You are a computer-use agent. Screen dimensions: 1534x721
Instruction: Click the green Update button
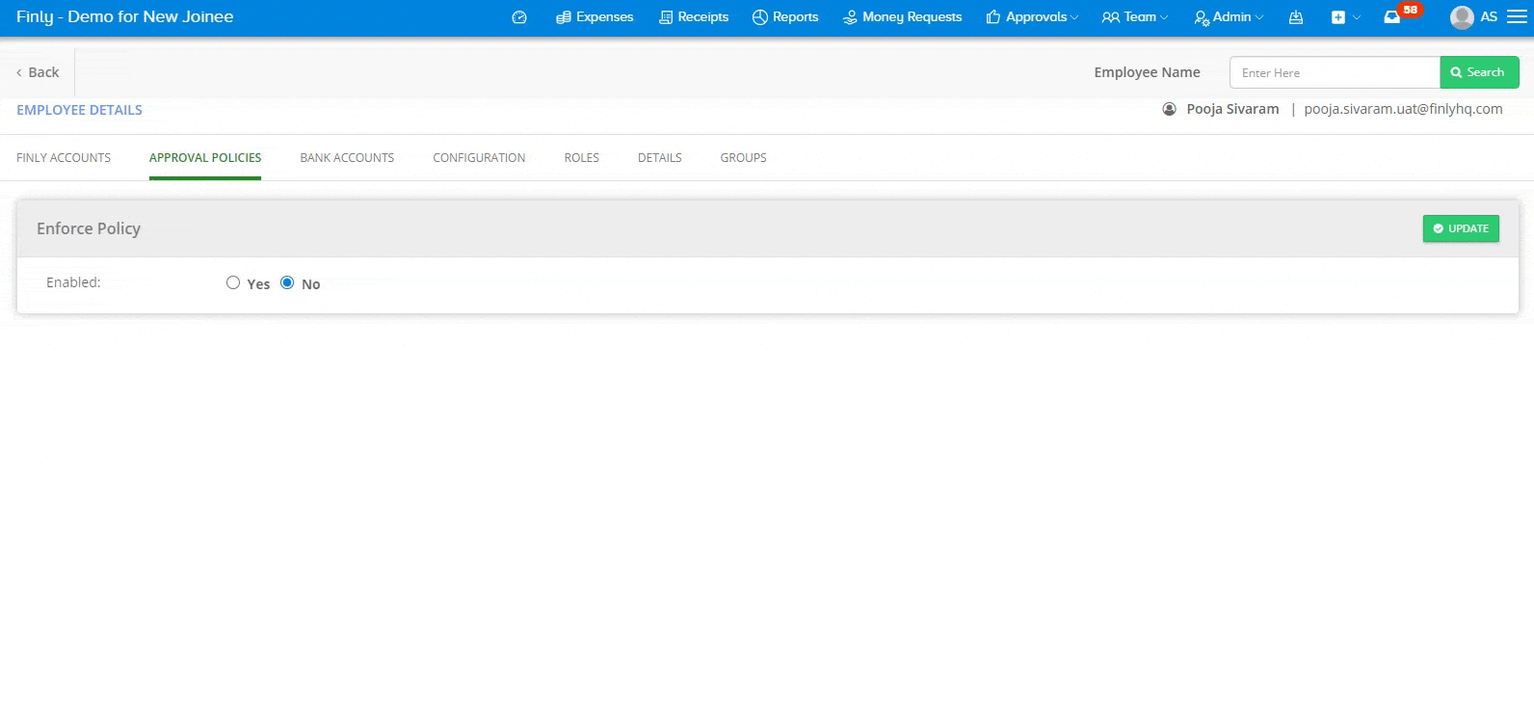[x=1461, y=228]
